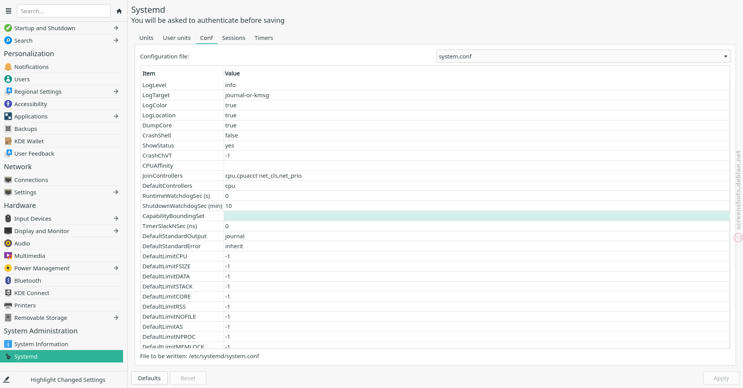Expand Startup and Shutdown arrow

116,28
